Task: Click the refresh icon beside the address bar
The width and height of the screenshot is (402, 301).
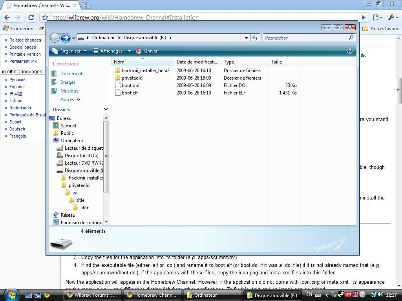Action: pos(255,38)
